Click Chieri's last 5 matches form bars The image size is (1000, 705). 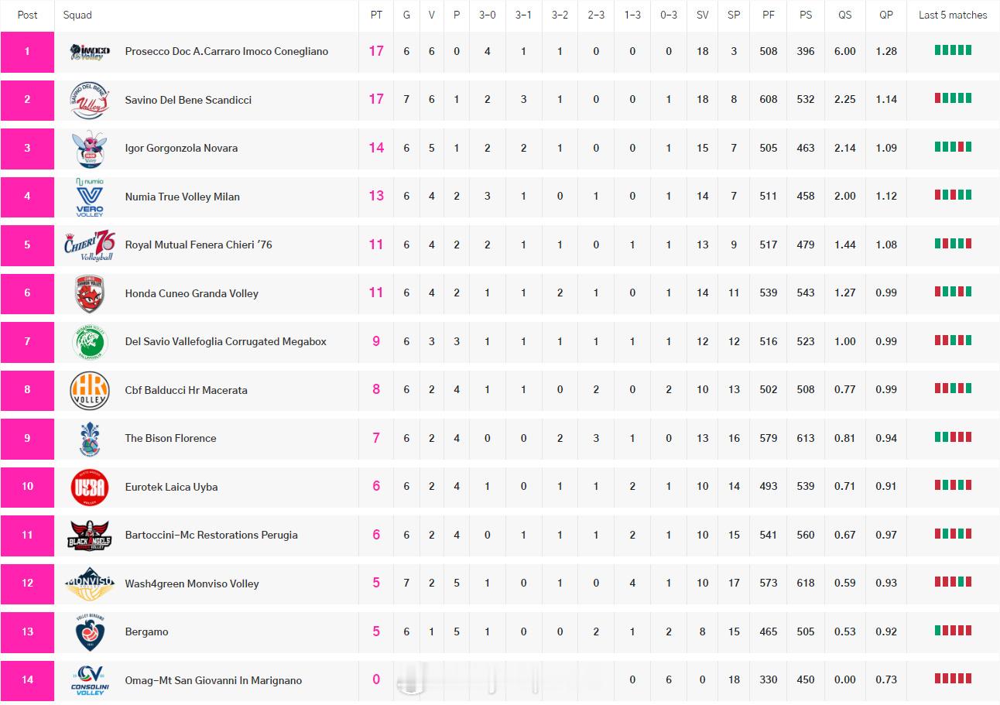(x=953, y=244)
